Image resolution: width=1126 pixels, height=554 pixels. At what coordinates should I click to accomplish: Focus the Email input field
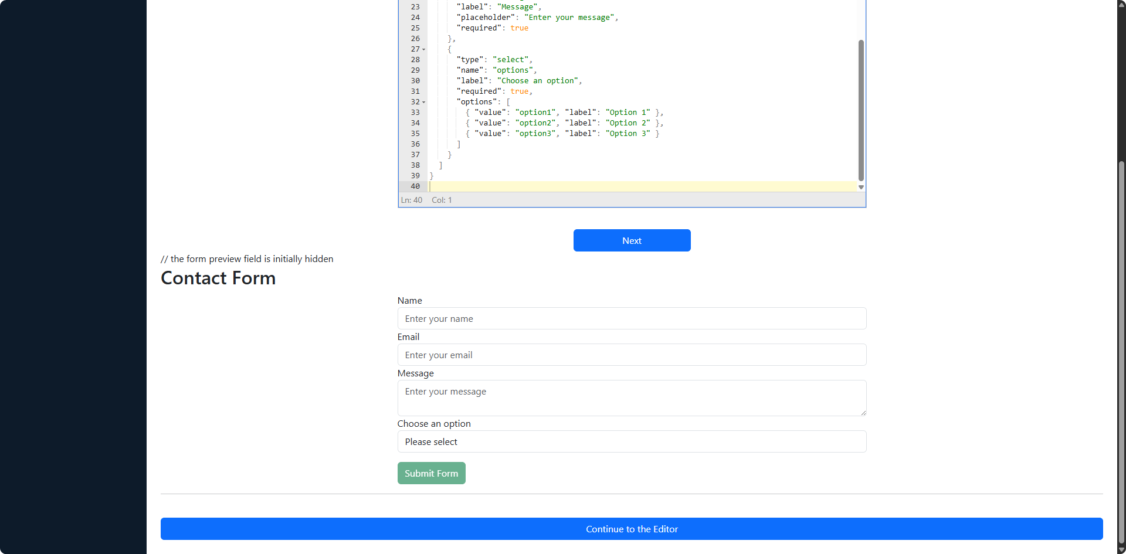(x=632, y=355)
